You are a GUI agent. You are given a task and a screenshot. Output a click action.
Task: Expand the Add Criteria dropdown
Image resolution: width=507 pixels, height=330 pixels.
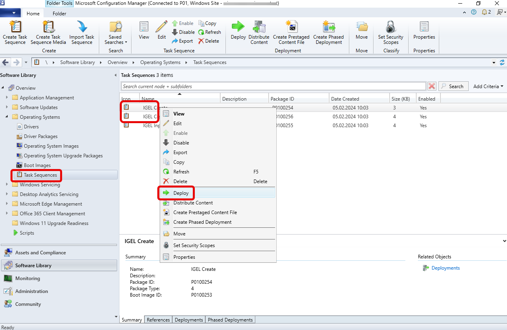click(x=488, y=86)
